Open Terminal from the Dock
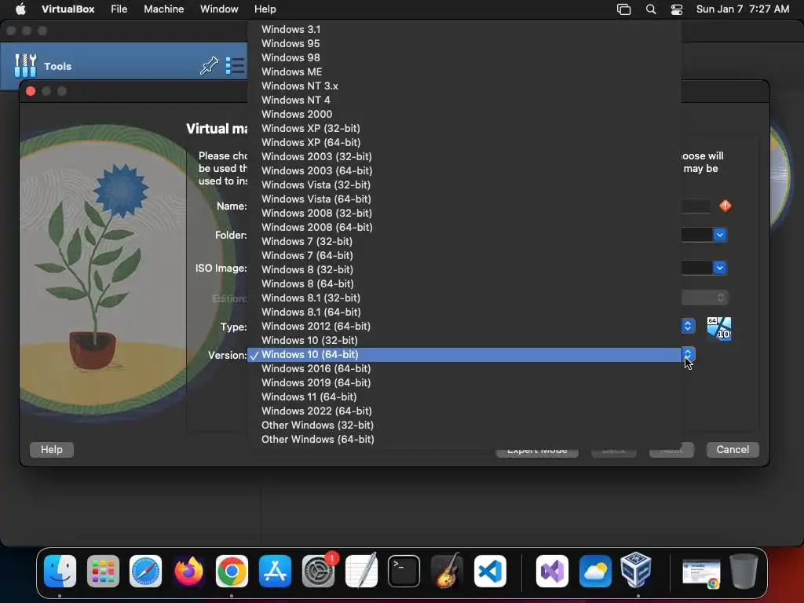 [404, 571]
